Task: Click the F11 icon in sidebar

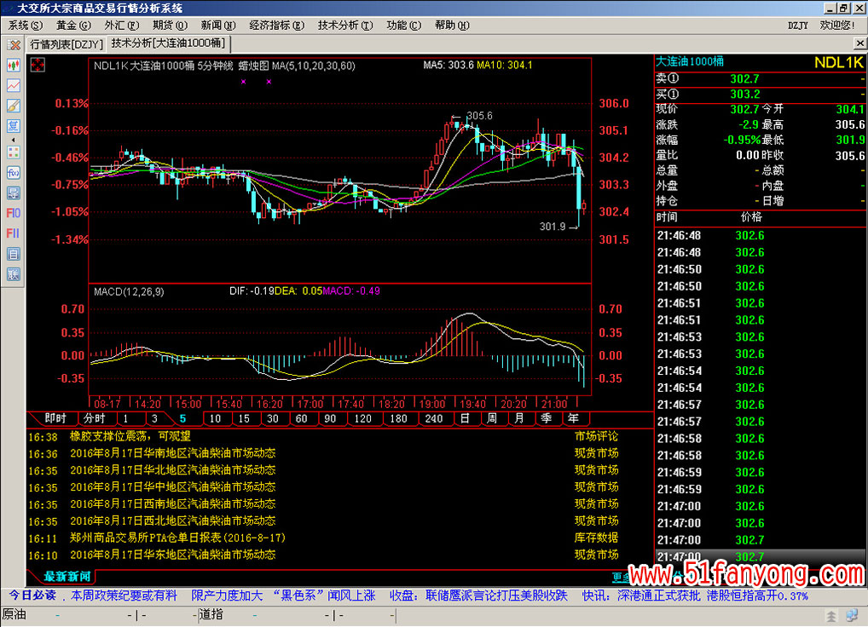Action: click(14, 233)
